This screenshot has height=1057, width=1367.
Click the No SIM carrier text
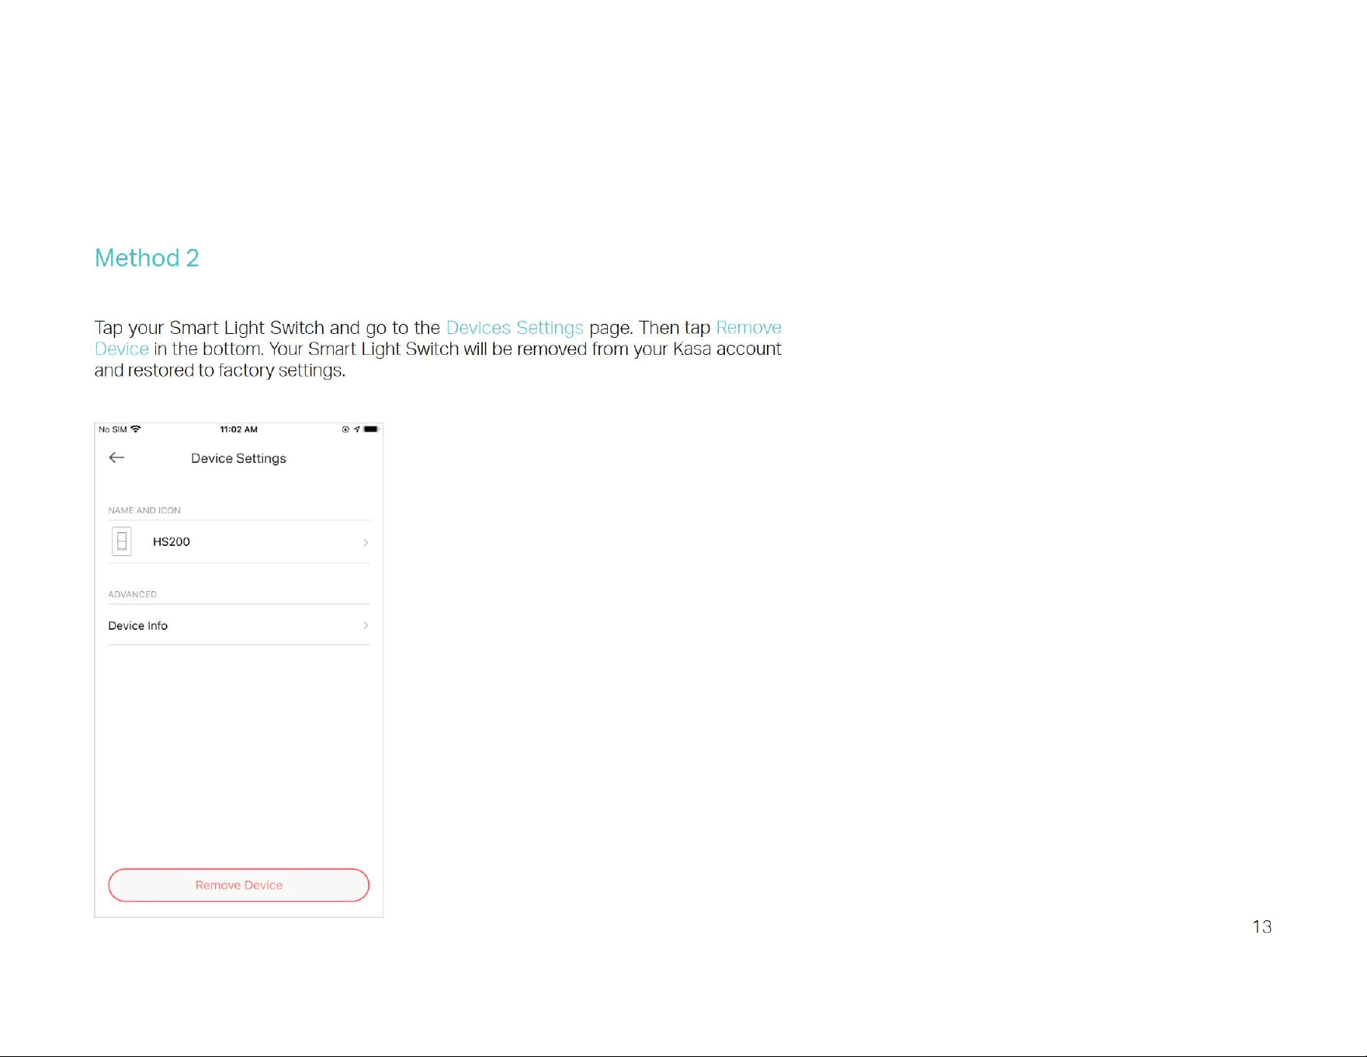[113, 429]
